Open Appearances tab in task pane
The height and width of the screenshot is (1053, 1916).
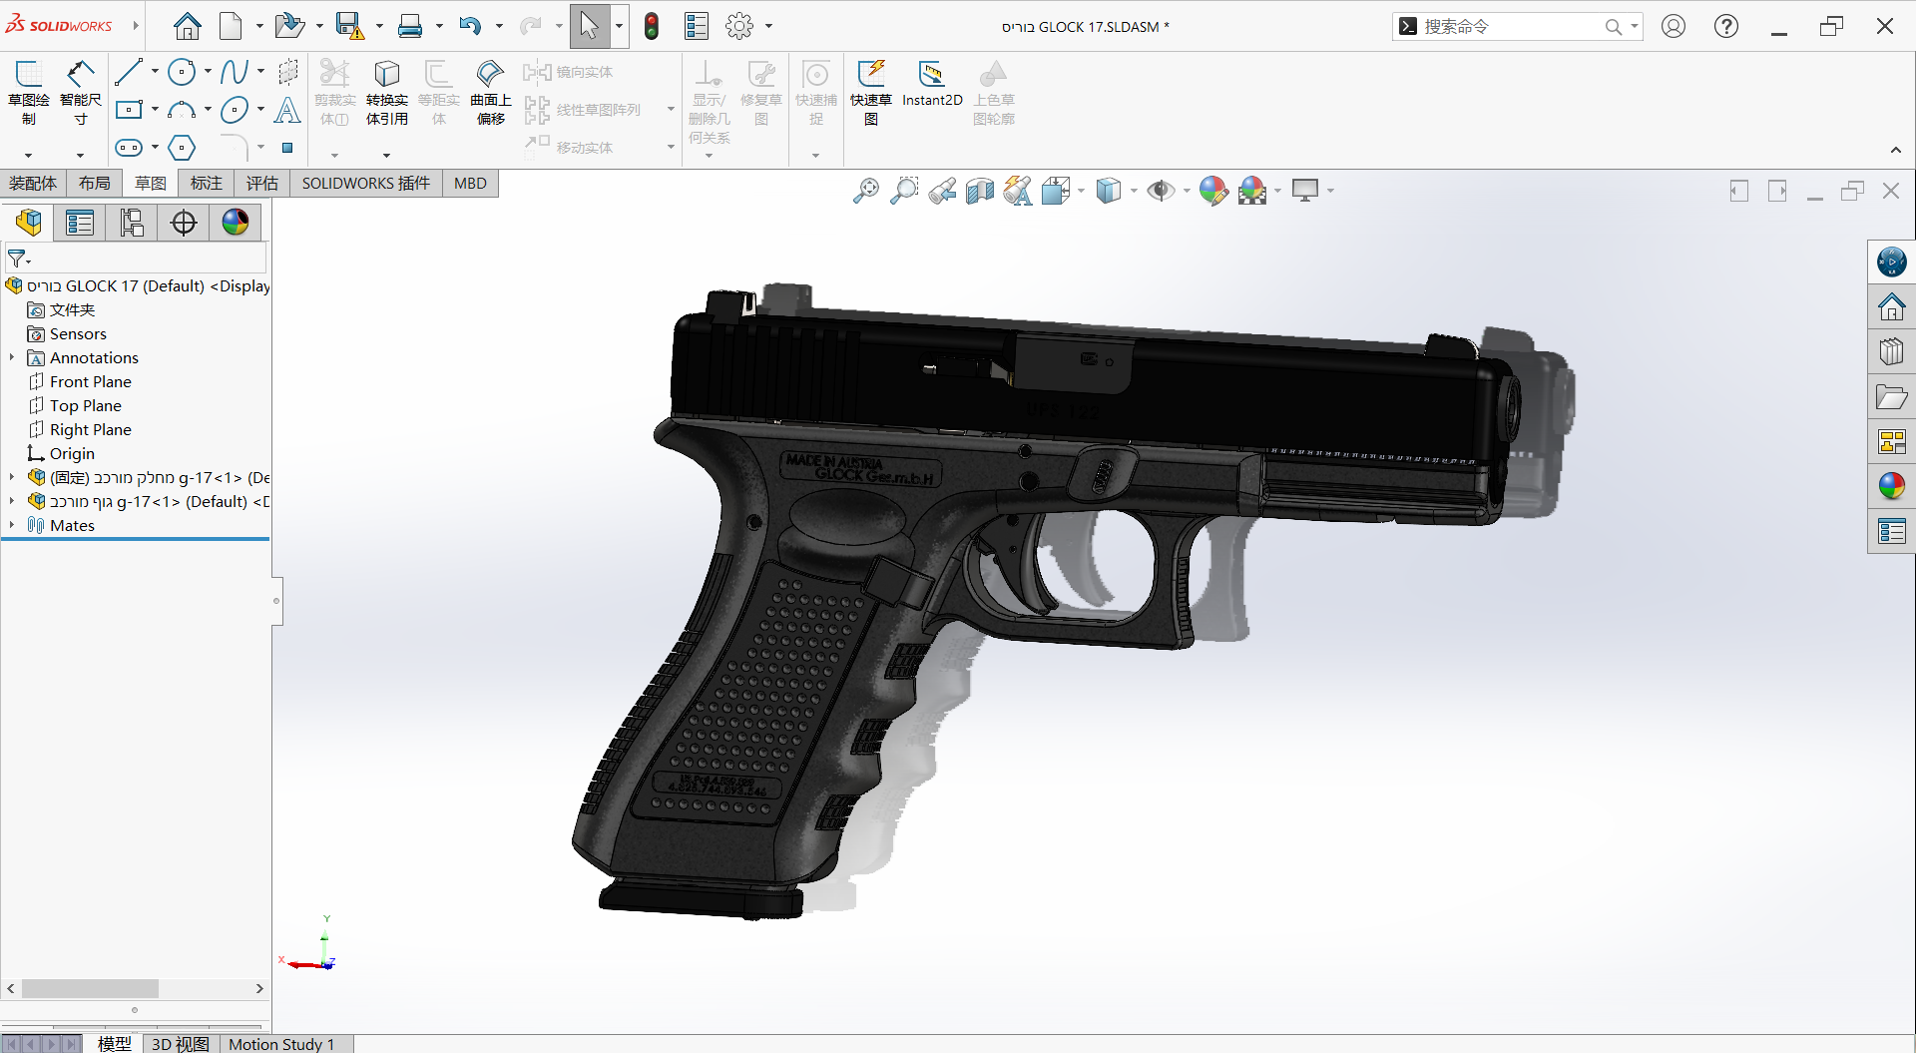coord(1891,486)
